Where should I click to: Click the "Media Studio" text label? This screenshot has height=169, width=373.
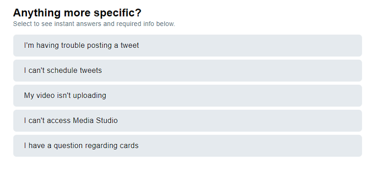tap(95, 120)
